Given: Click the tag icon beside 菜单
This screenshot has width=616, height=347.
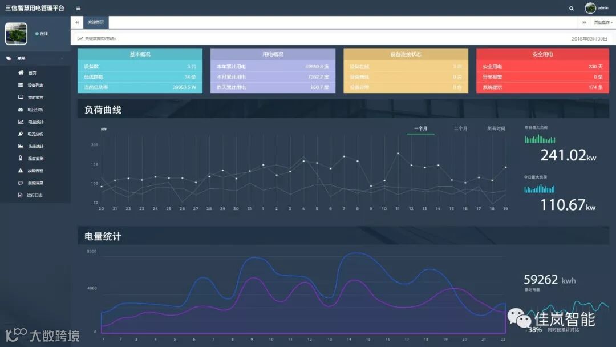Looking at the screenshot, I should click(9, 59).
